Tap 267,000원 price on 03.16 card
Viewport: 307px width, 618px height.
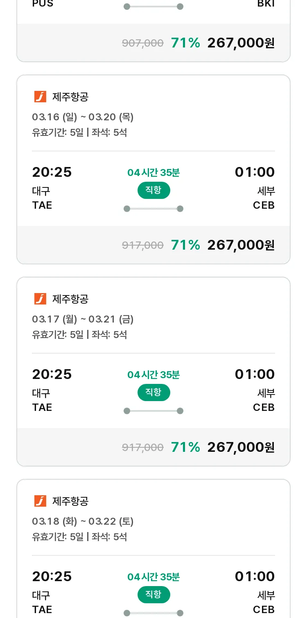click(241, 245)
